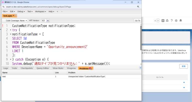Viewport: 192px width, 102px height.
Task: Close the test.apxc tab
Action: (x=16, y=15)
